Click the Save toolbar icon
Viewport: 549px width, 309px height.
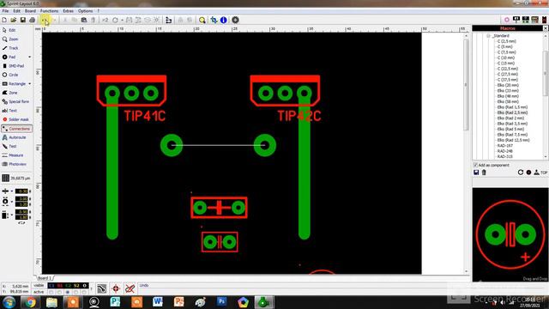pos(23,20)
